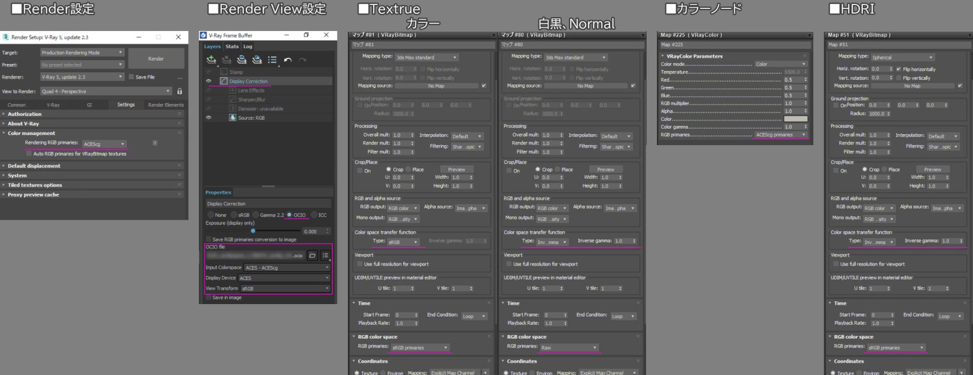The height and width of the screenshot is (375, 973).
Task: Enable Auto RGB primaries for VRayBitmap textures
Action: (29, 153)
